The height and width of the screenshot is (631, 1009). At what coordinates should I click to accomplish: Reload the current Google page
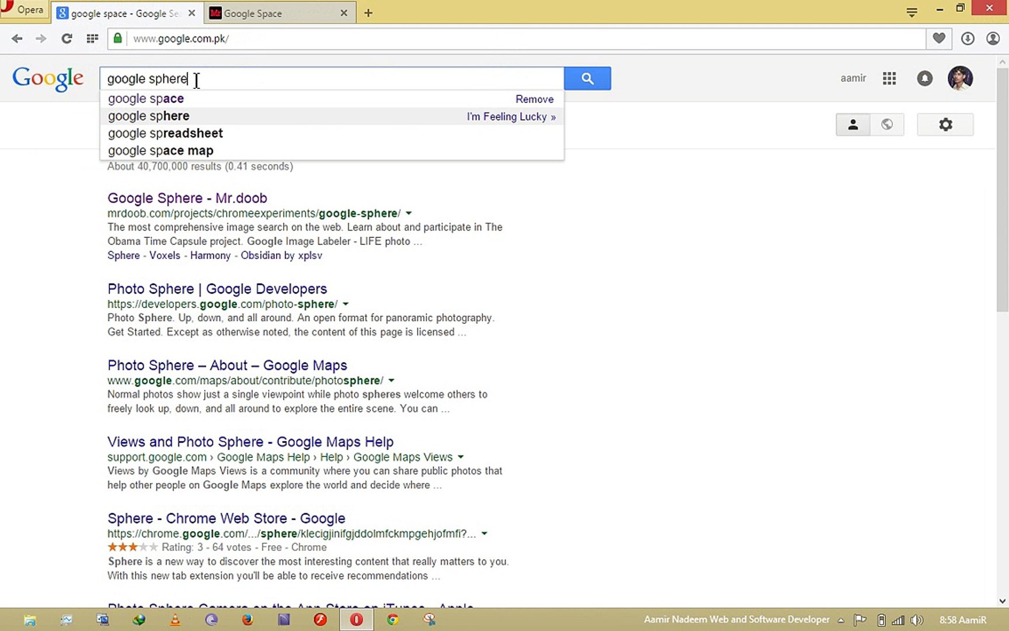[67, 39]
